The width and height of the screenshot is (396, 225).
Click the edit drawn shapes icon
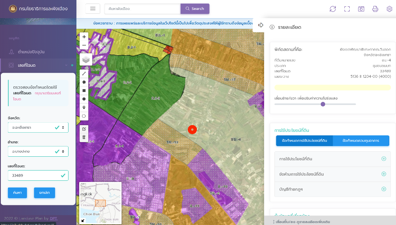pos(84,129)
